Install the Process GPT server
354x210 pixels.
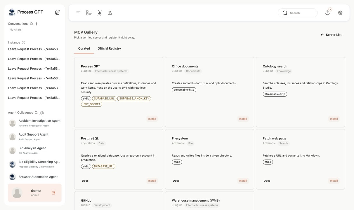(x=152, y=119)
